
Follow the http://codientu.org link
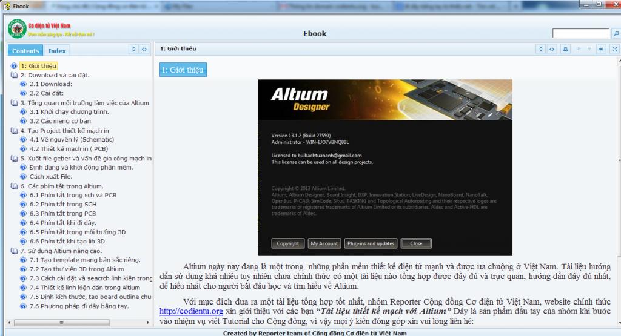[x=191, y=311]
